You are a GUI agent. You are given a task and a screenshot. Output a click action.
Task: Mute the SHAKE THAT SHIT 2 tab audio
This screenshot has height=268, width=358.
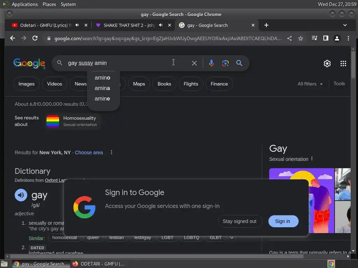[x=161, y=25]
